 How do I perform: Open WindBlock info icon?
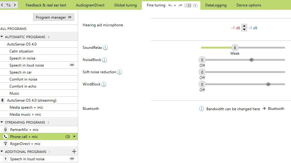(x=104, y=84)
